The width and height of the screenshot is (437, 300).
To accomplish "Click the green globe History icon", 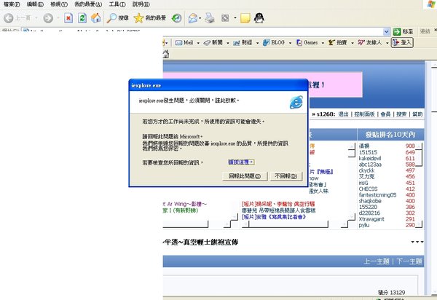I will (x=176, y=18).
